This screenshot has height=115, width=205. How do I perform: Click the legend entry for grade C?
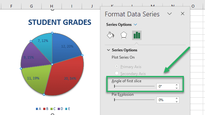53,109
